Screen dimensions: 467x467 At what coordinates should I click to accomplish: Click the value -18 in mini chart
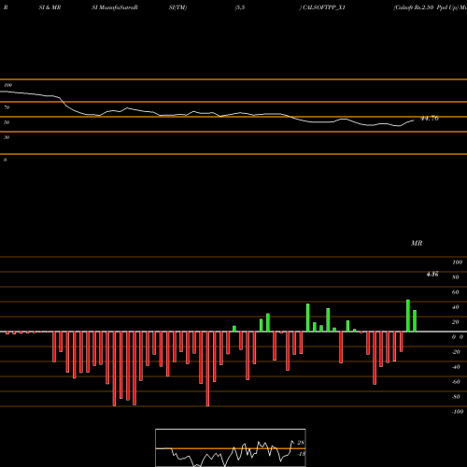[x=301, y=454]
